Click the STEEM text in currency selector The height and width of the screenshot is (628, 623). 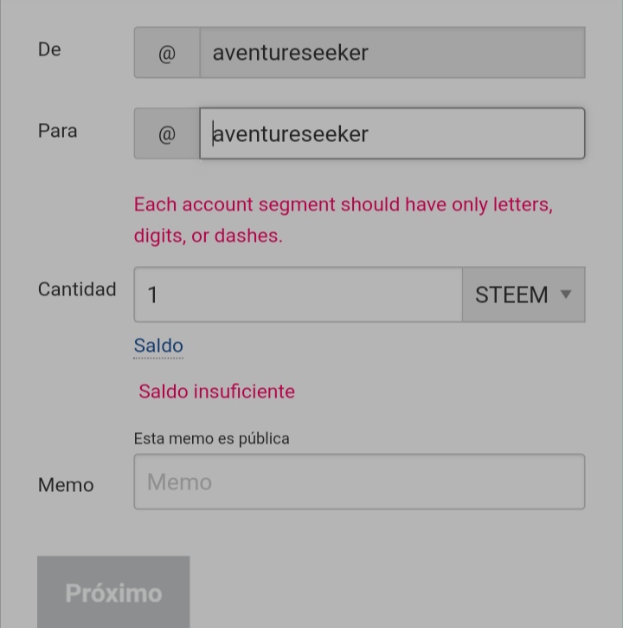(511, 295)
